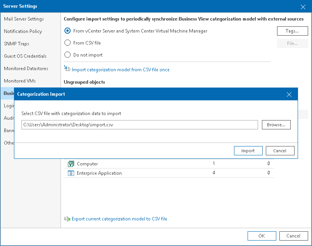
Task: Choose the Do not import option
Action: 68,55
